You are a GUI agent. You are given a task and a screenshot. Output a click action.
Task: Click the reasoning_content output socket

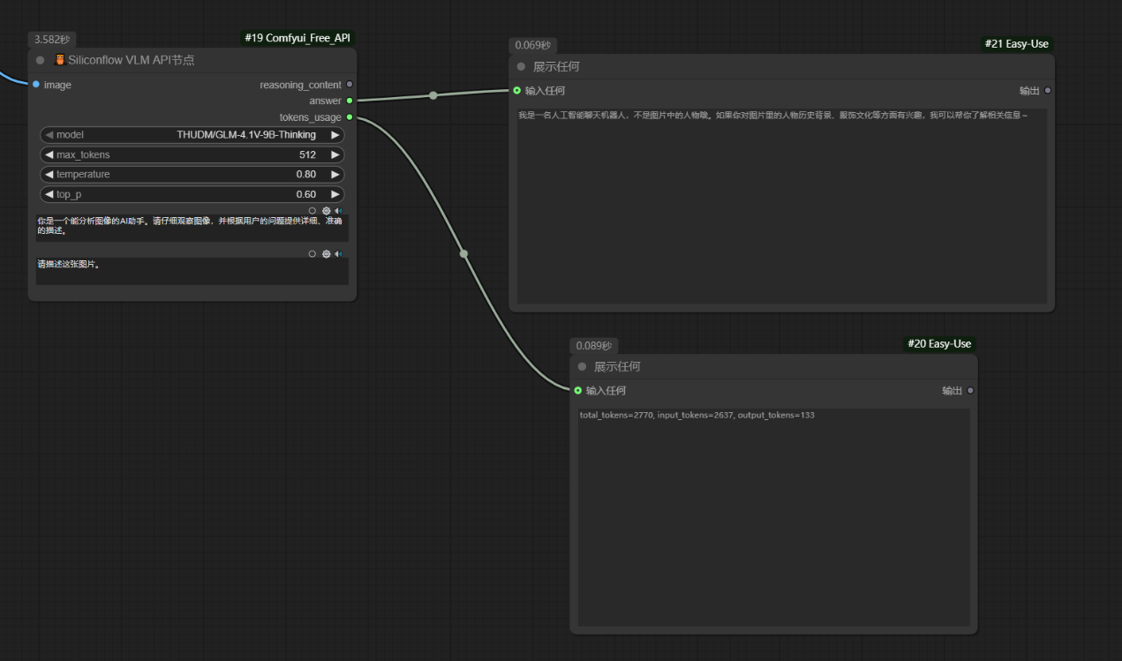tap(350, 85)
